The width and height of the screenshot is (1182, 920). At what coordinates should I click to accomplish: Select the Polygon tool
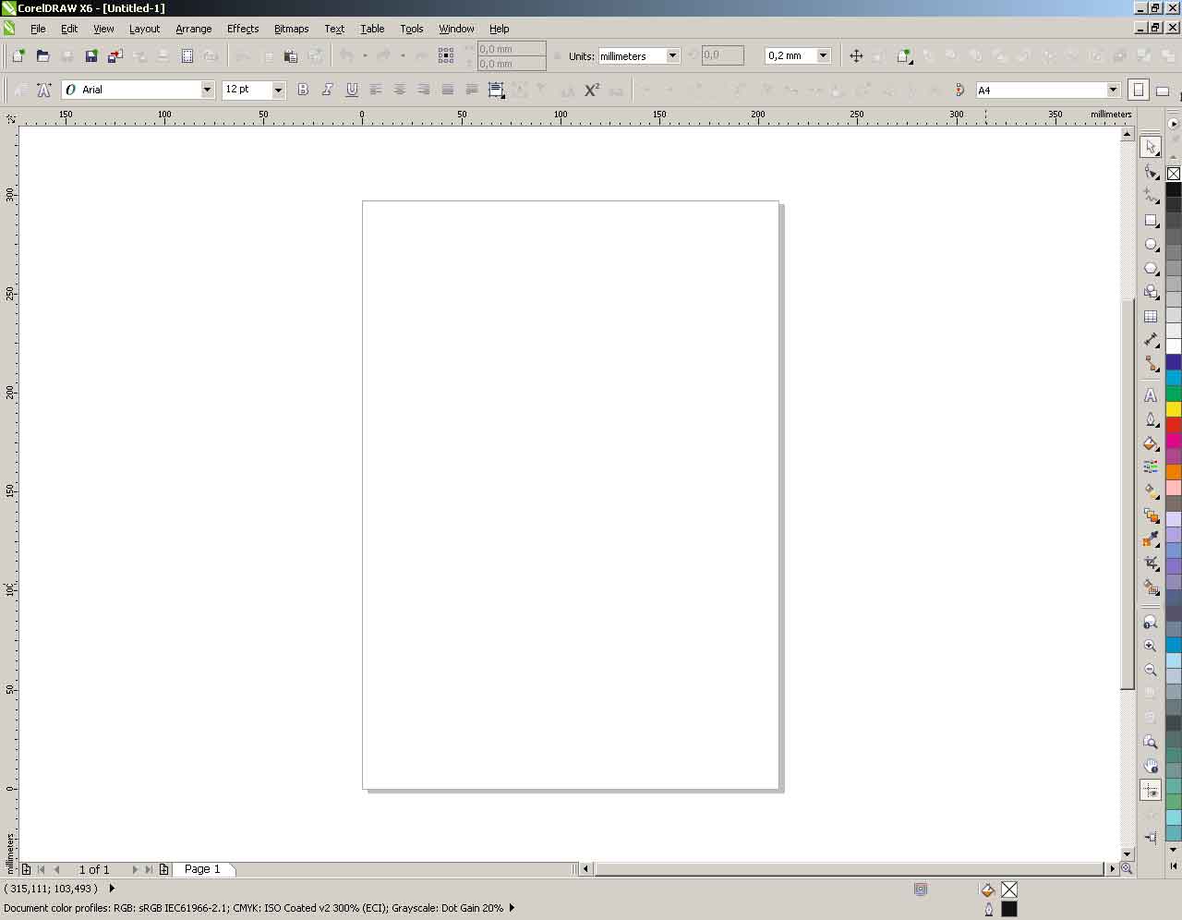click(1151, 269)
